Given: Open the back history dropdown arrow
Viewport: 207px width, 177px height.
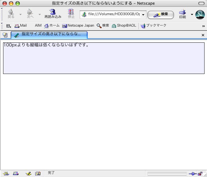Looking at the screenshot, I should [x=20, y=14].
